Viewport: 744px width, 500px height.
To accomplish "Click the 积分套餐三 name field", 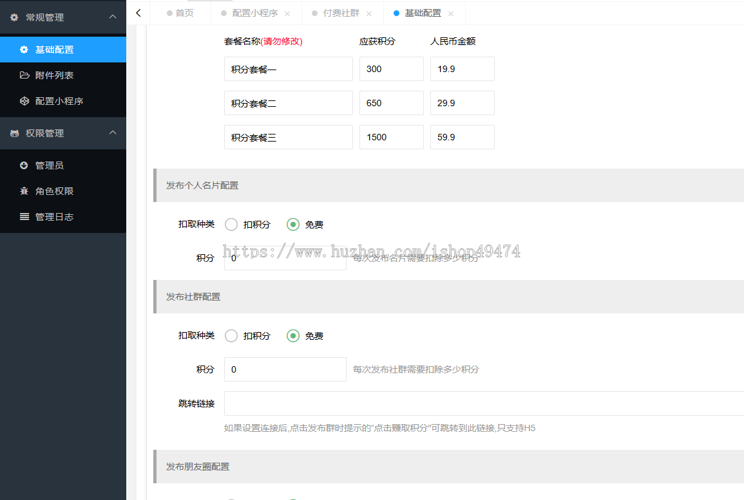I will 289,137.
